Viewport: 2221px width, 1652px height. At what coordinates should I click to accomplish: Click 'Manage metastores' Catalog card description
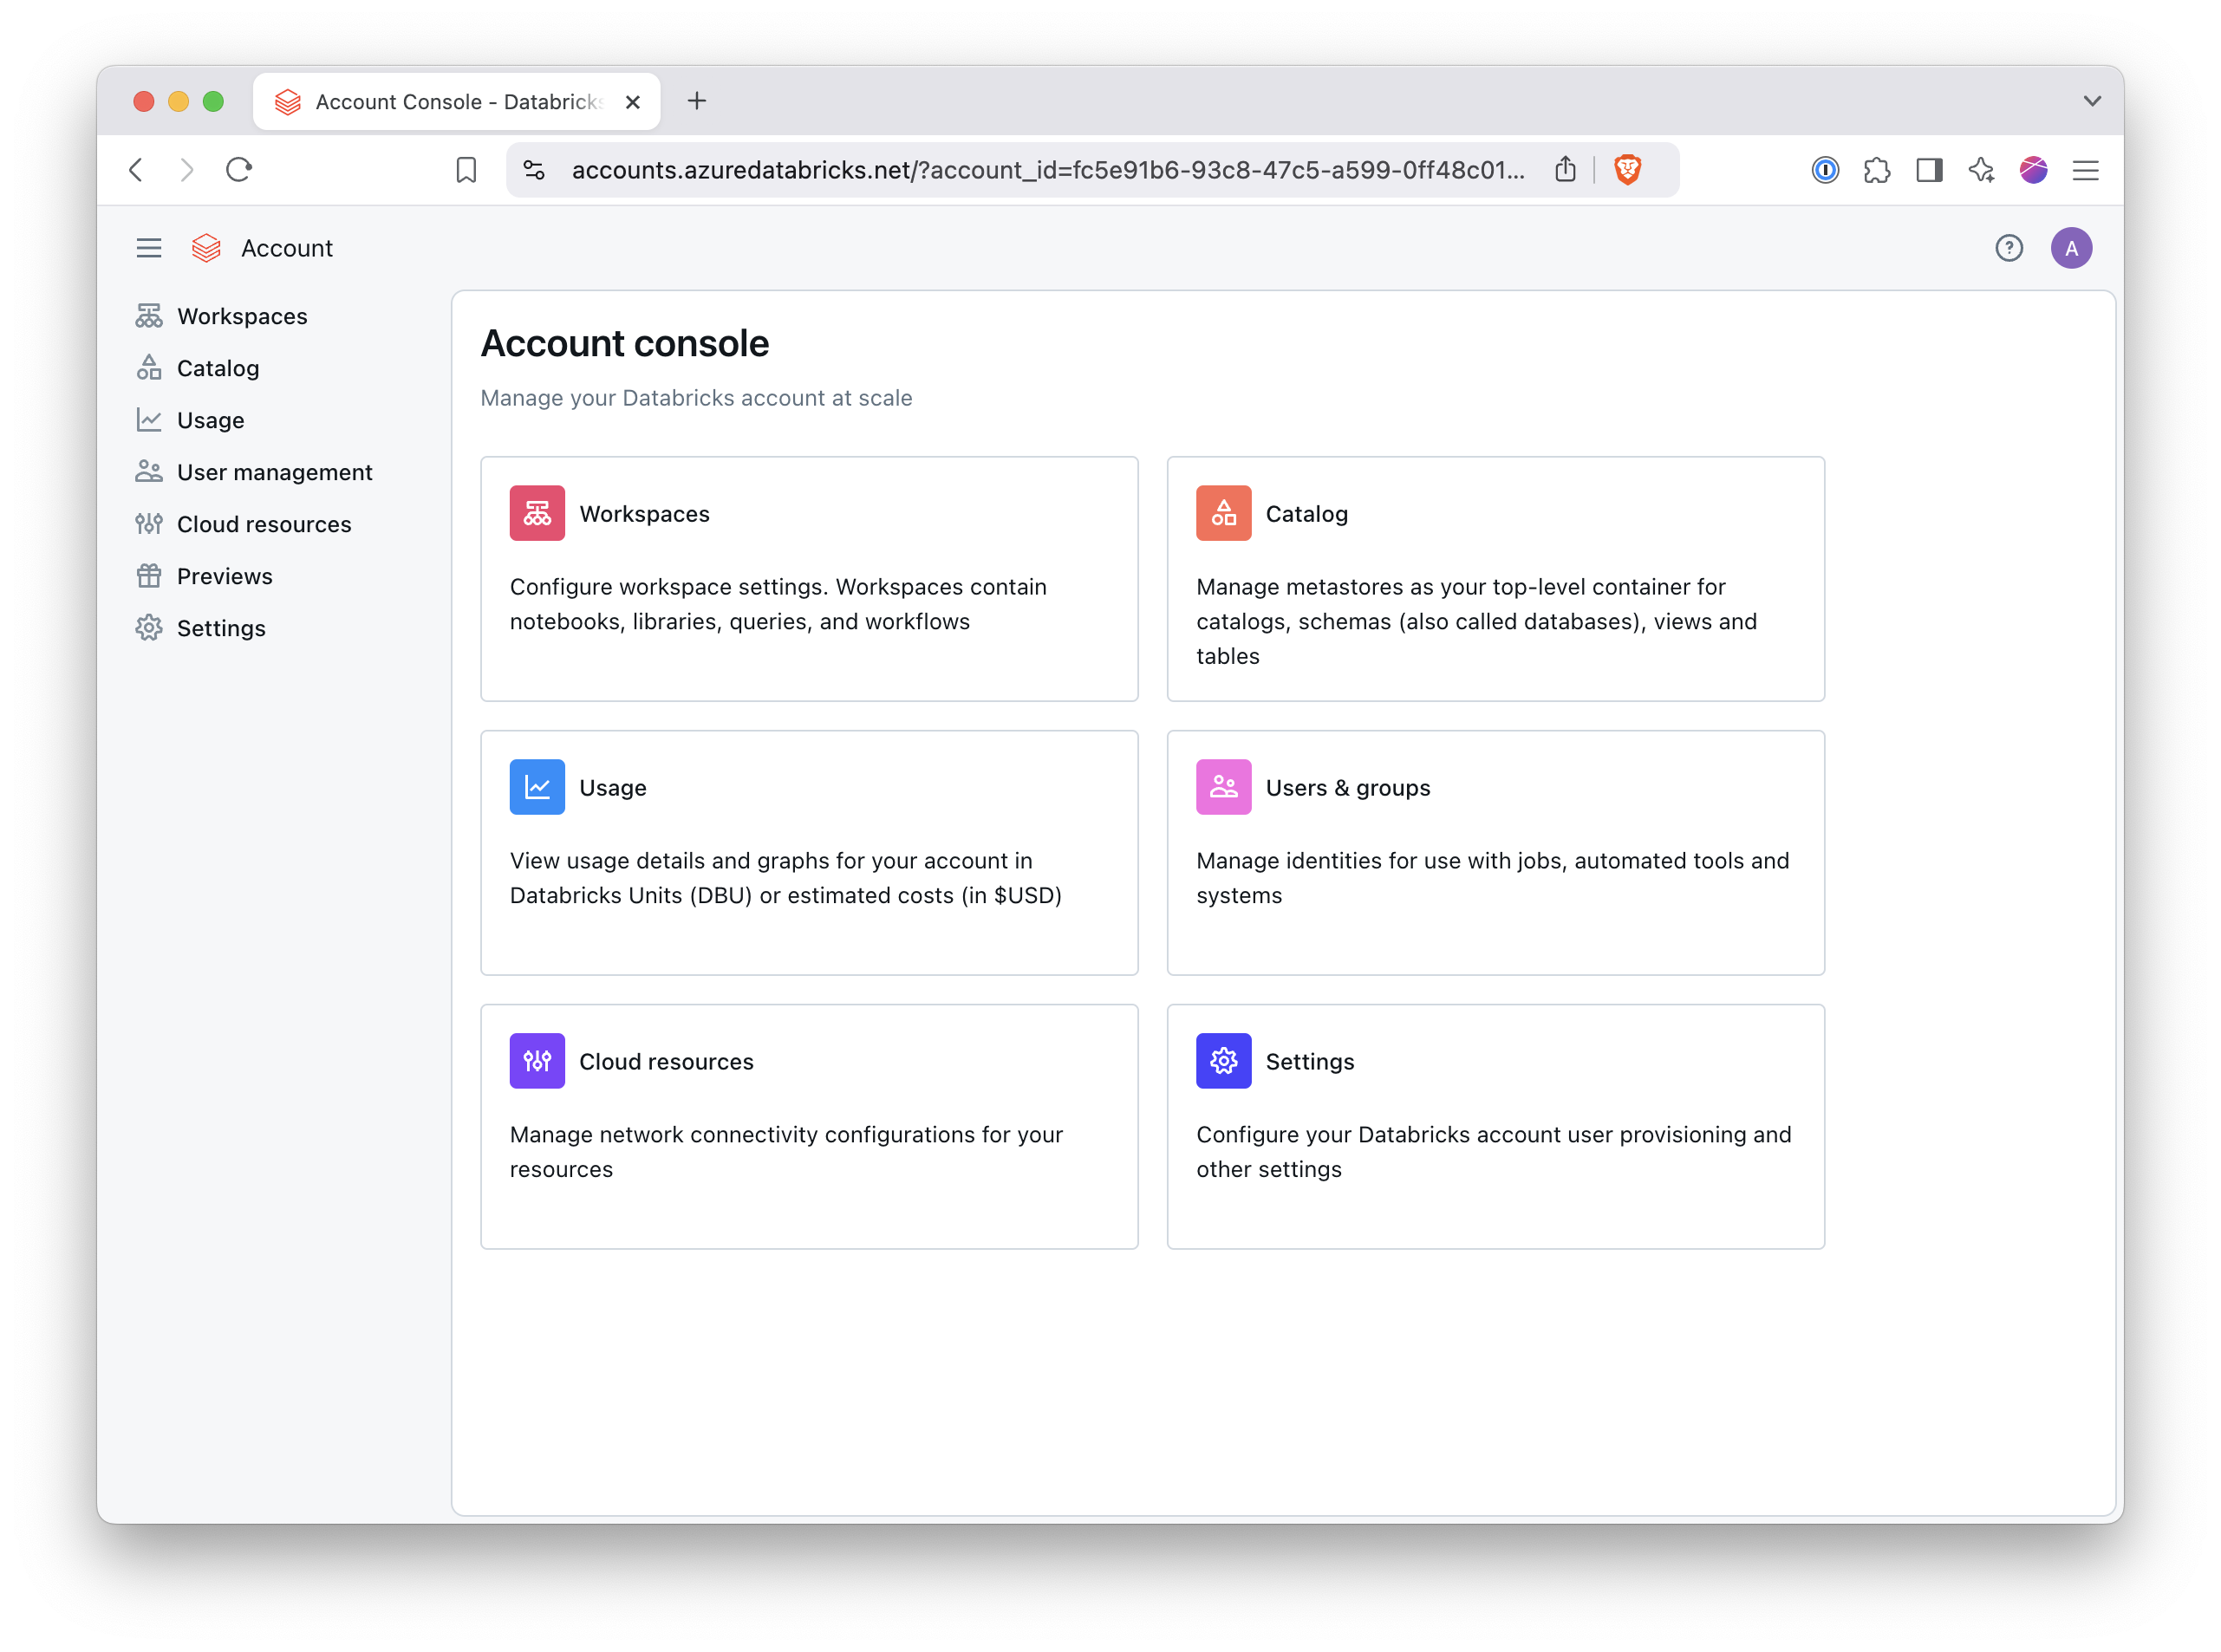pyautogui.click(x=1476, y=621)
